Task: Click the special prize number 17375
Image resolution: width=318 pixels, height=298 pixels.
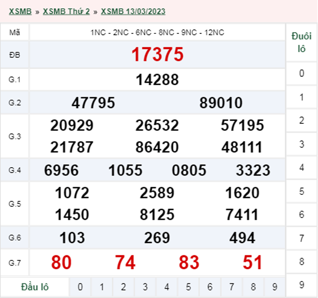Action: [157, 55]
